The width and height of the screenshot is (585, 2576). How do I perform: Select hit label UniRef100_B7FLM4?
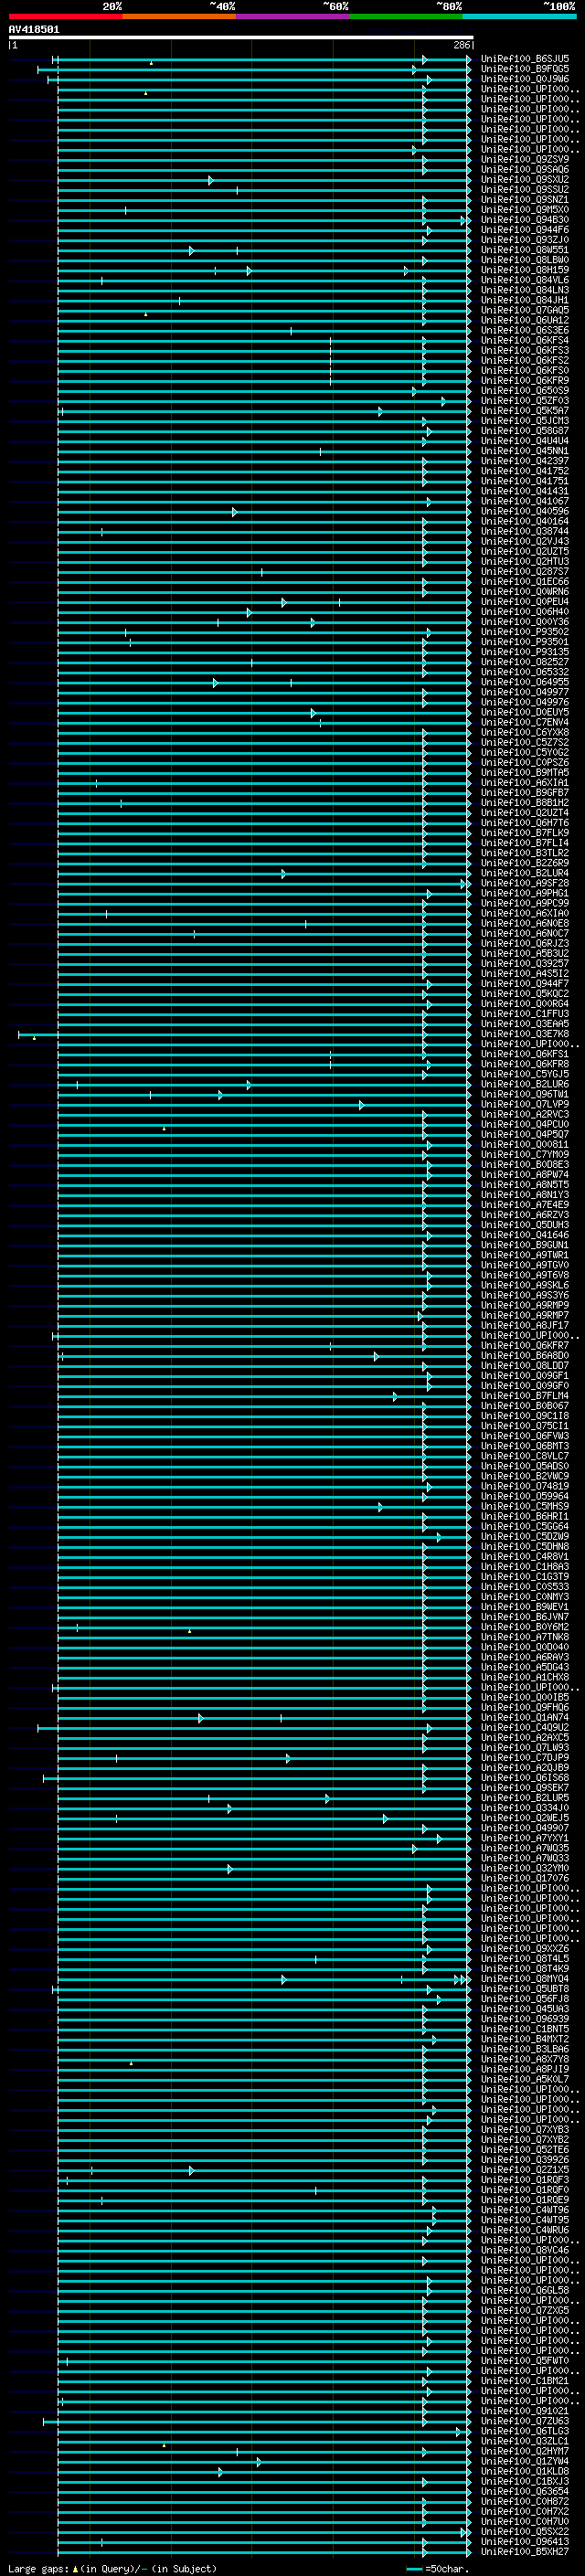click(x=525, y=1396)
